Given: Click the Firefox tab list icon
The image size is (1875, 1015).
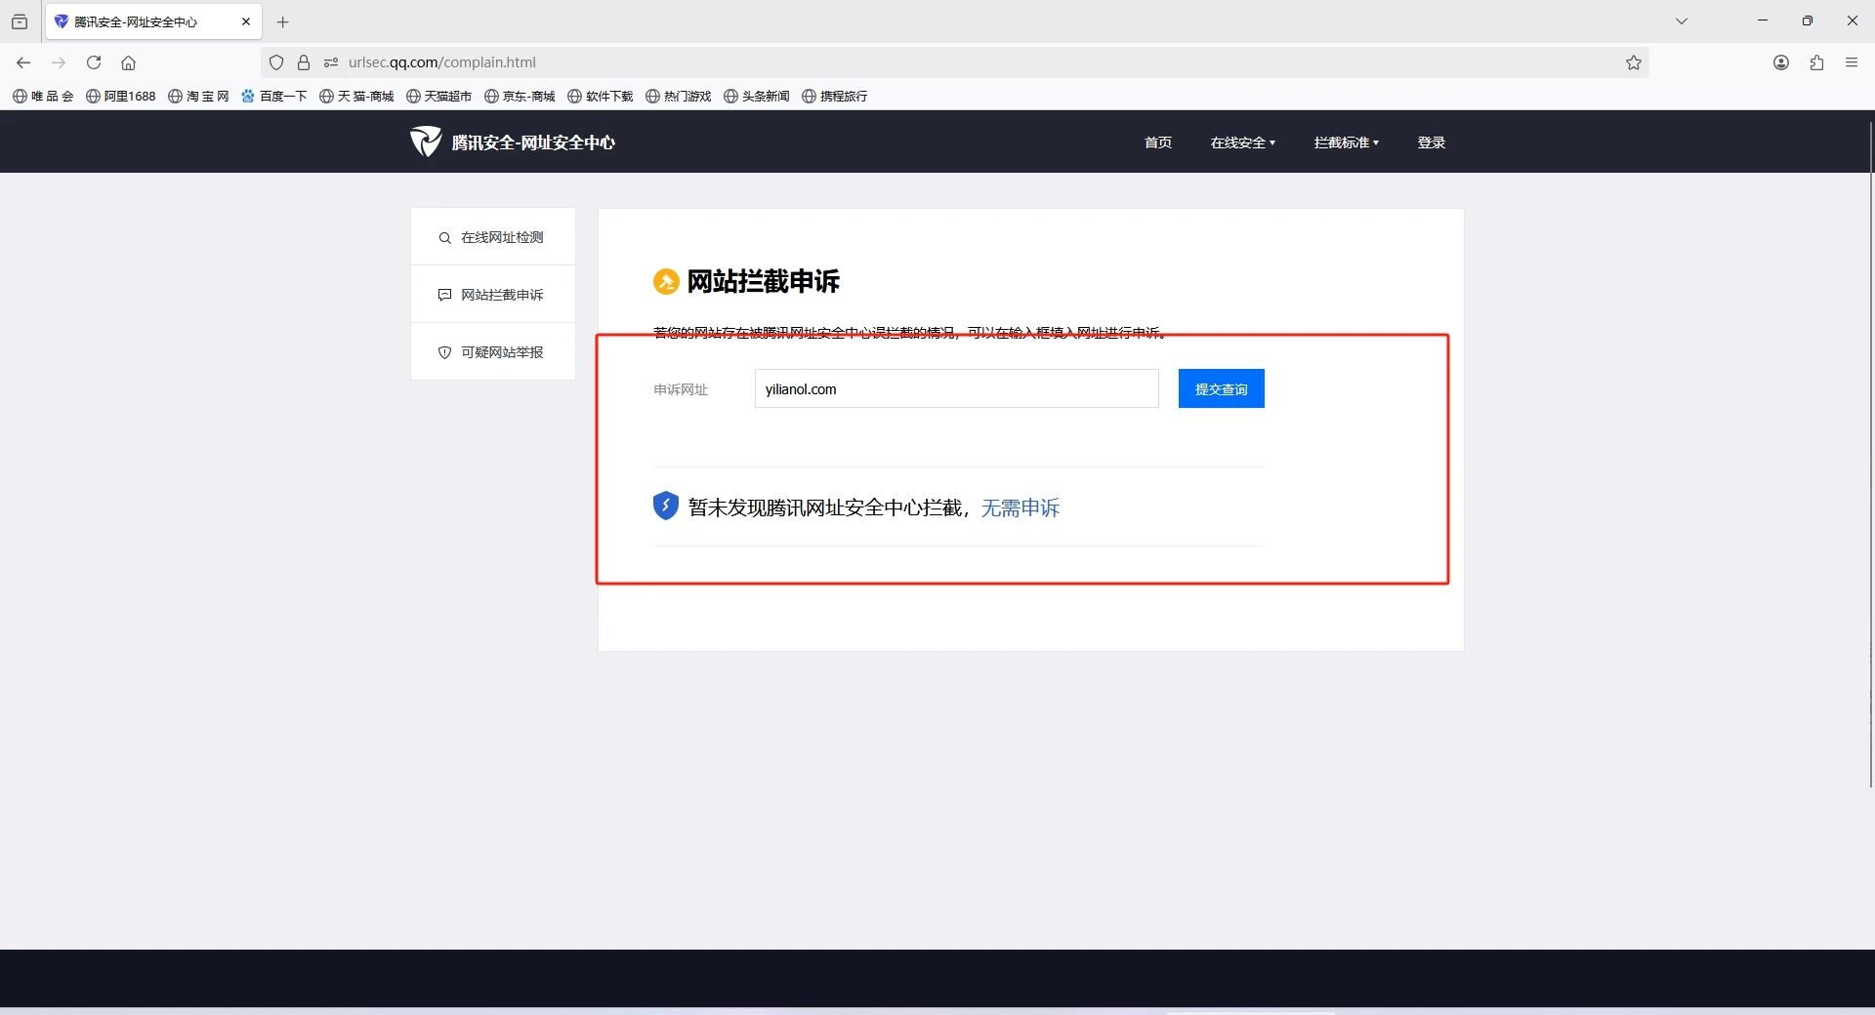Looking at the screenshot, I should tap(20, 21).
